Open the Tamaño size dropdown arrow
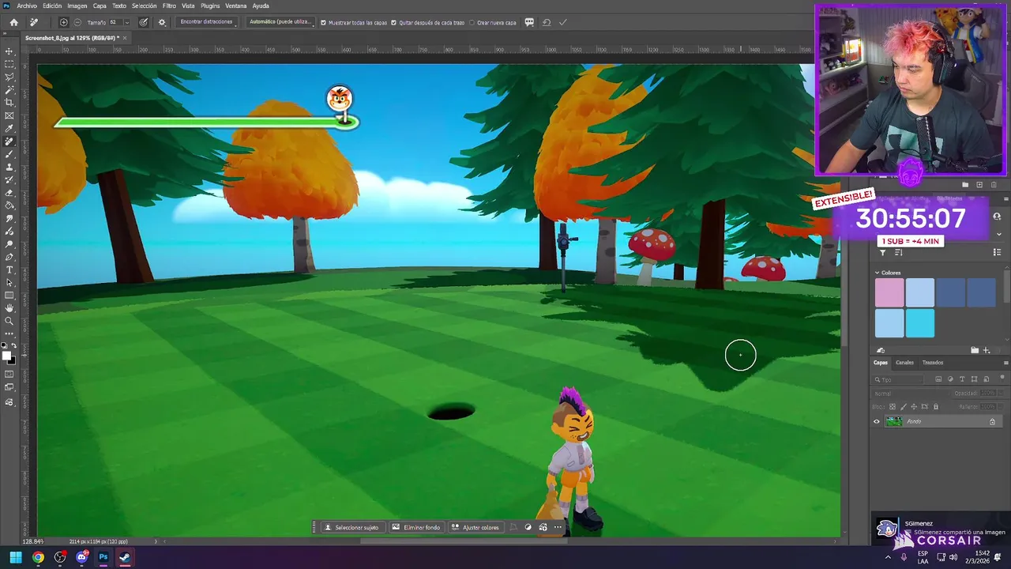The image size is (1011, 569). [126, 22]
